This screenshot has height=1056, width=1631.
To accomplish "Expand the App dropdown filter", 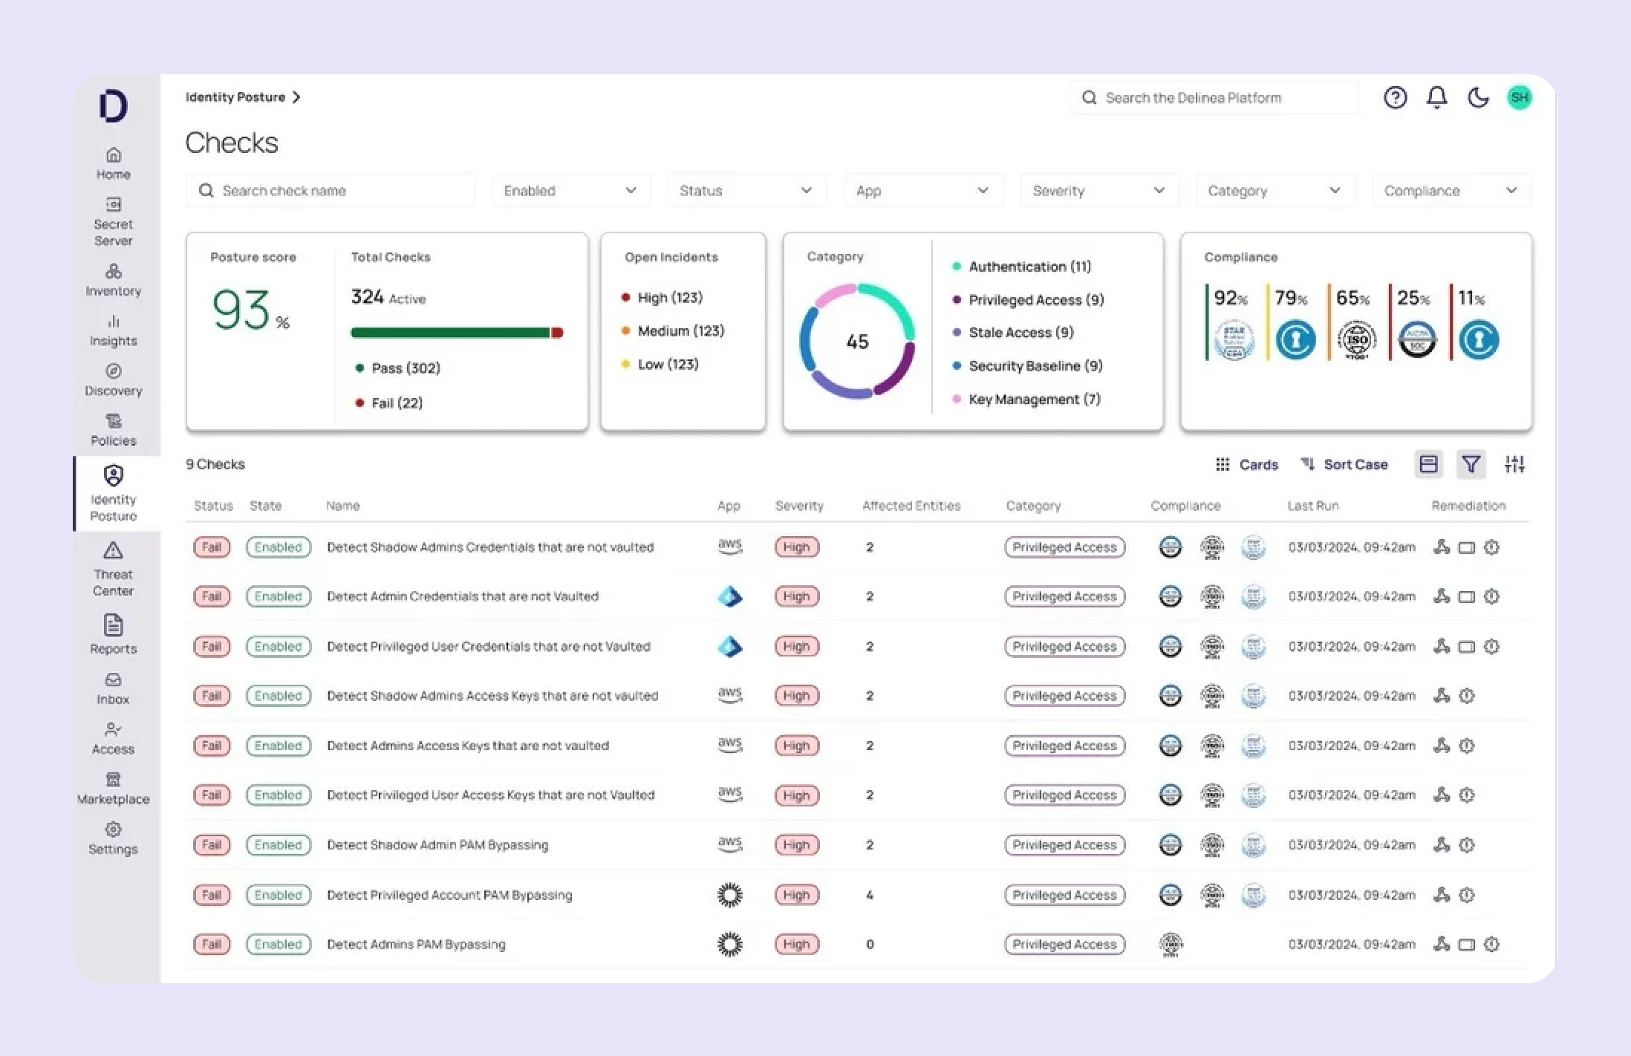I will pyautogui.click(x=922, y=191).
